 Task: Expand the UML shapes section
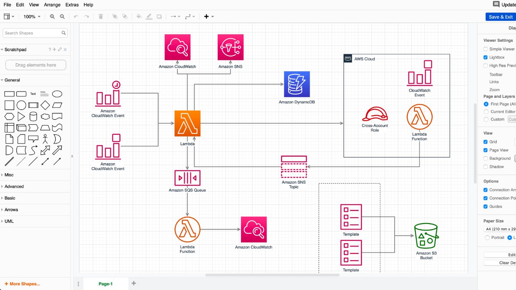[9, 221]
